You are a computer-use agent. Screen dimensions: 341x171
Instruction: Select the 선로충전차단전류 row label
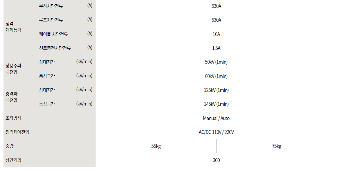click(55, 48)
